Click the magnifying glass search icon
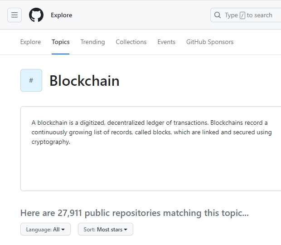Image resolution: width=281 pixels, height=245 pixels. (218, 15)
